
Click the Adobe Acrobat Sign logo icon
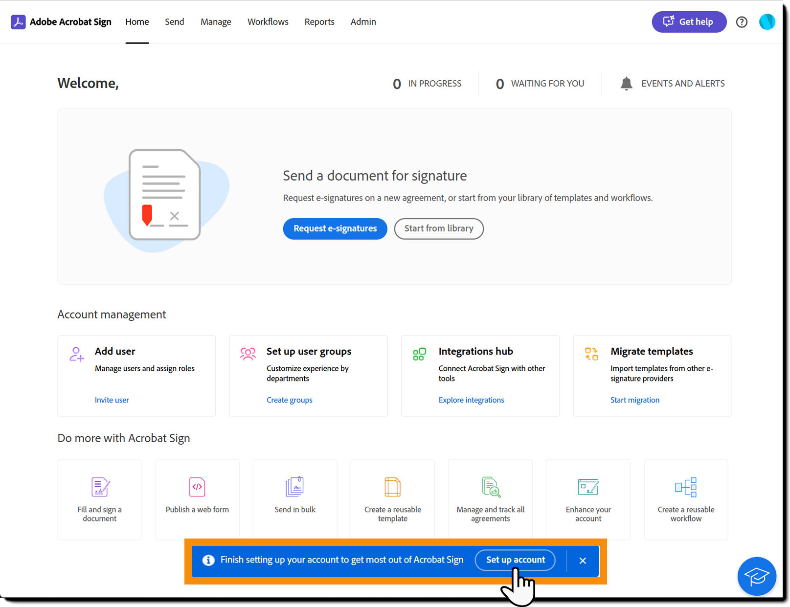coord(18,22)
